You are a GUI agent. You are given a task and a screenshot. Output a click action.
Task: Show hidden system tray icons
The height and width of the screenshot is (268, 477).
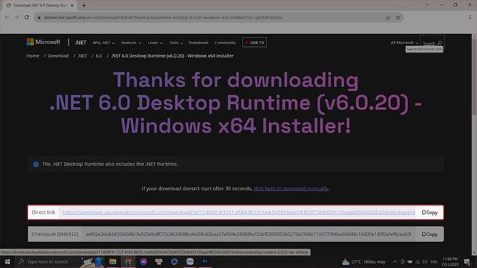click(x=395, y=262)
